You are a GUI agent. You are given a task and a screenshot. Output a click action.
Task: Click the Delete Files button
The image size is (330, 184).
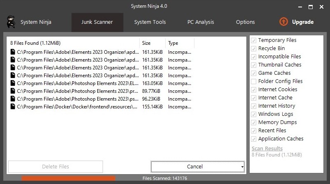(56, 167)
